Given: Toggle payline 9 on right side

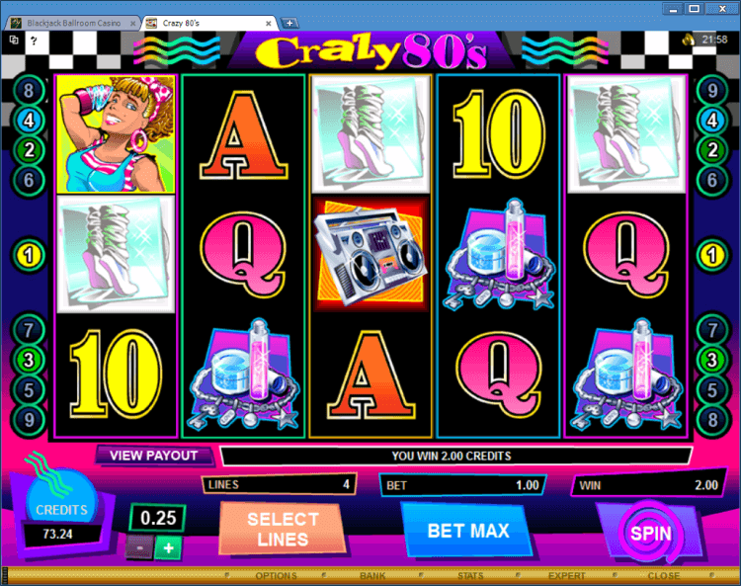Looking at the screenshot, I should point(711,90).
